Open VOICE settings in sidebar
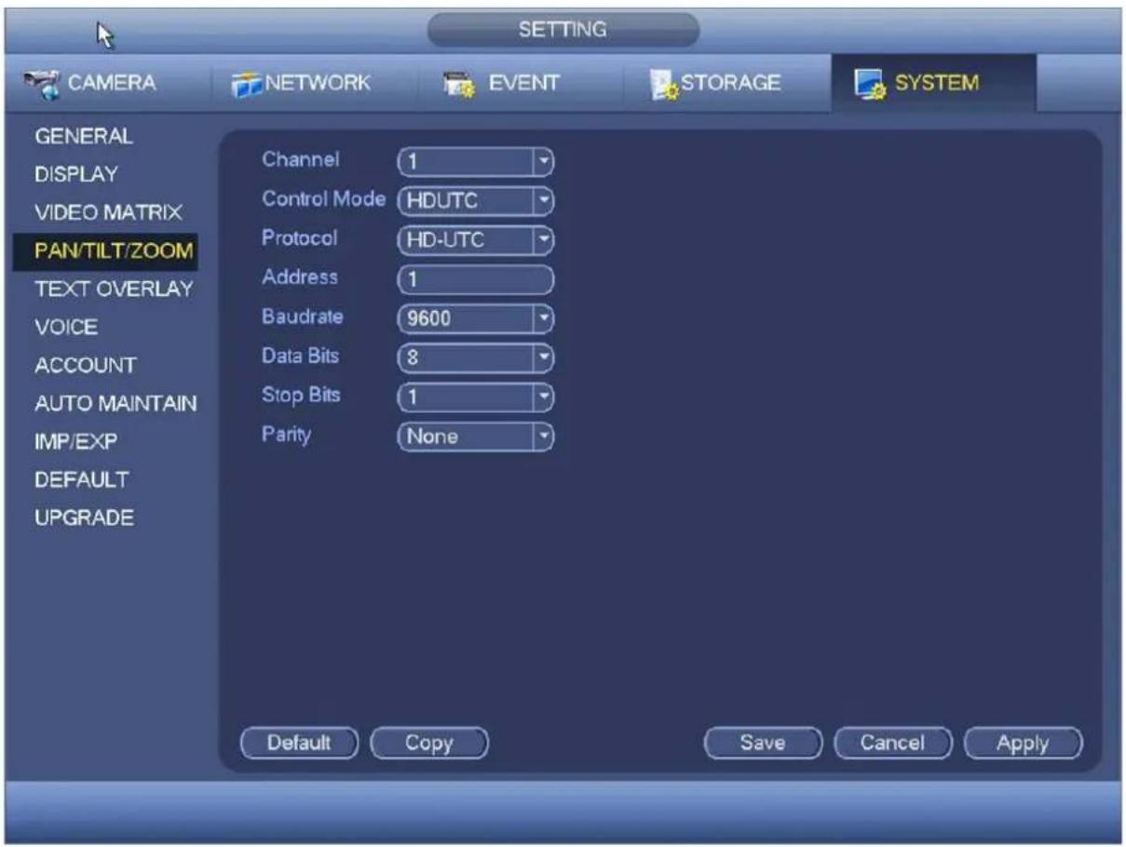The image size is (1126, 847). (x=66, y=328)
